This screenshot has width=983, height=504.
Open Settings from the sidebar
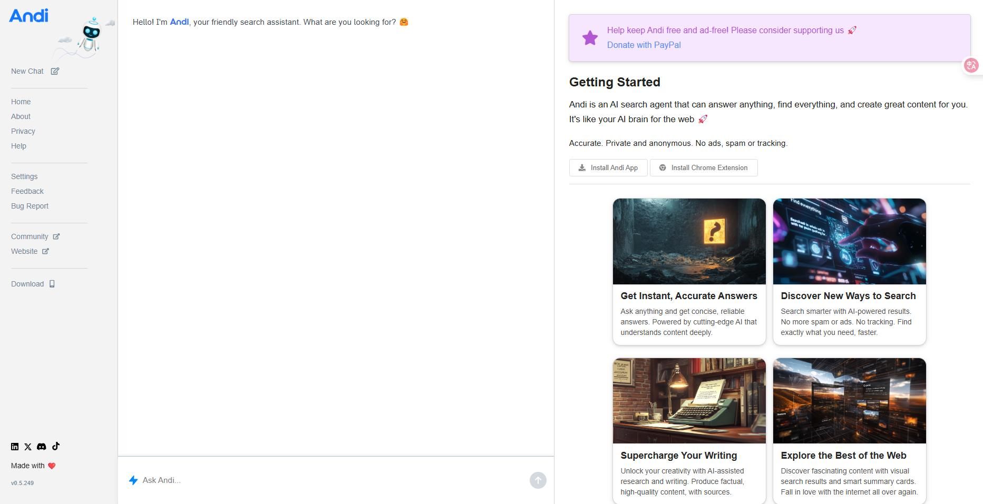click(x=24, y=176)
